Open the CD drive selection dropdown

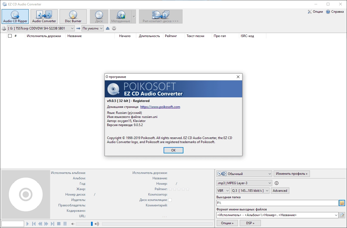coord(41,28)
